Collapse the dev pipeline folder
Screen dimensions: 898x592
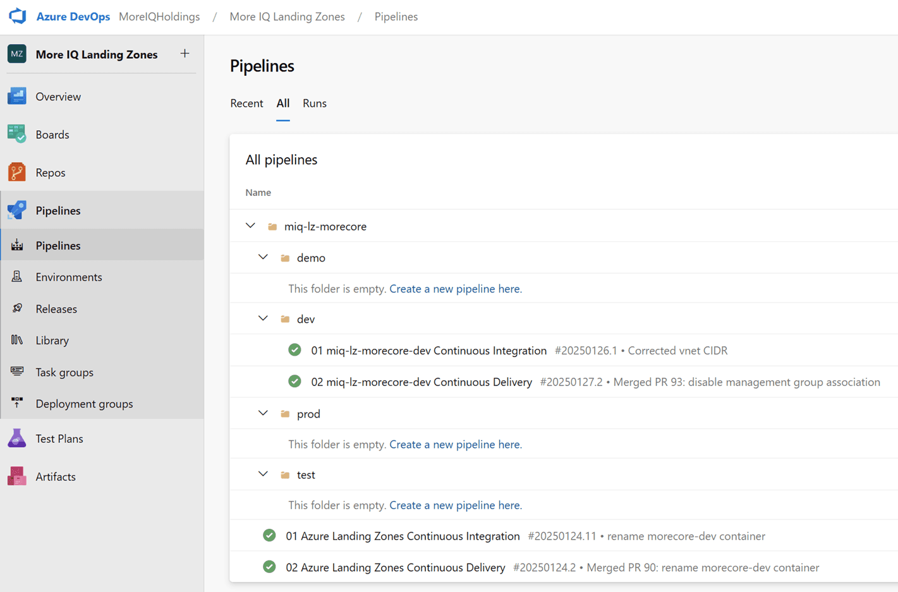click(x=263, y=318)
